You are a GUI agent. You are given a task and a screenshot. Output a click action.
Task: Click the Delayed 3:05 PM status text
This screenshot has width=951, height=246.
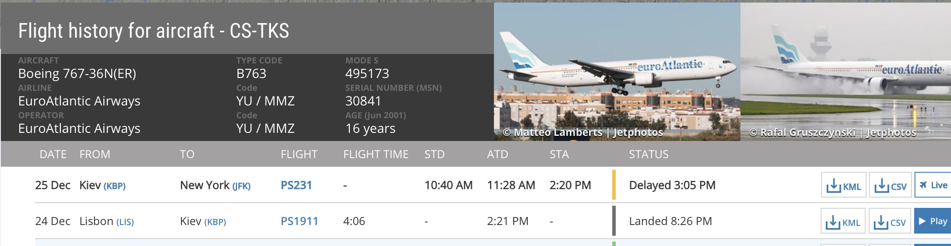pyautogui.click(x=672, y=185)
